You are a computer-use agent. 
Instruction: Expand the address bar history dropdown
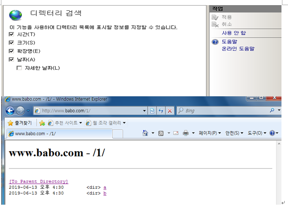tap(144, 111)
